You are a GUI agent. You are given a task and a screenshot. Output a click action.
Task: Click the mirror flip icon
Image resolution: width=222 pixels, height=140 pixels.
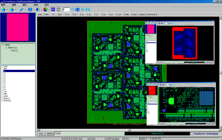tap(88, 9)
